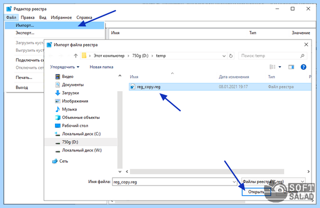Expand the file type filter dropdown
The image size is (320, 208).
[x=274, y=181]
